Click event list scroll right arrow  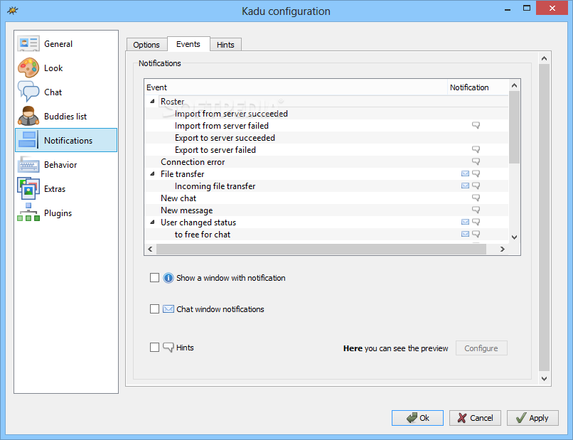[x=503, y=249]
